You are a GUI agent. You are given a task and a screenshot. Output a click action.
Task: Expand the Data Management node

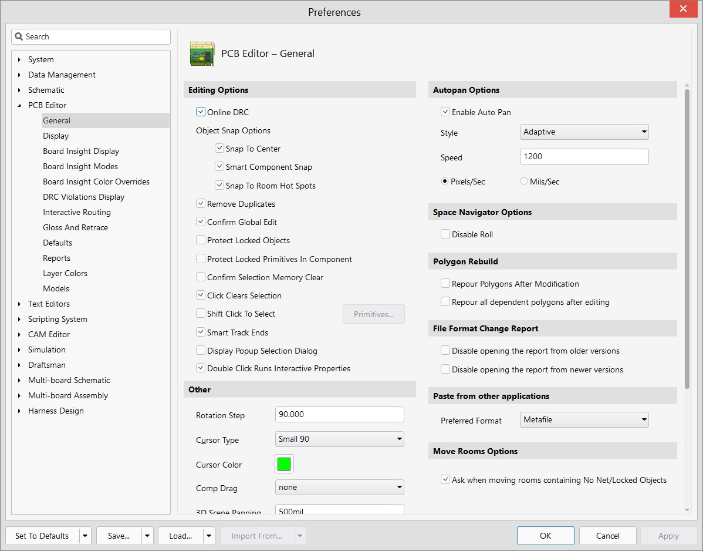point(19,75)
